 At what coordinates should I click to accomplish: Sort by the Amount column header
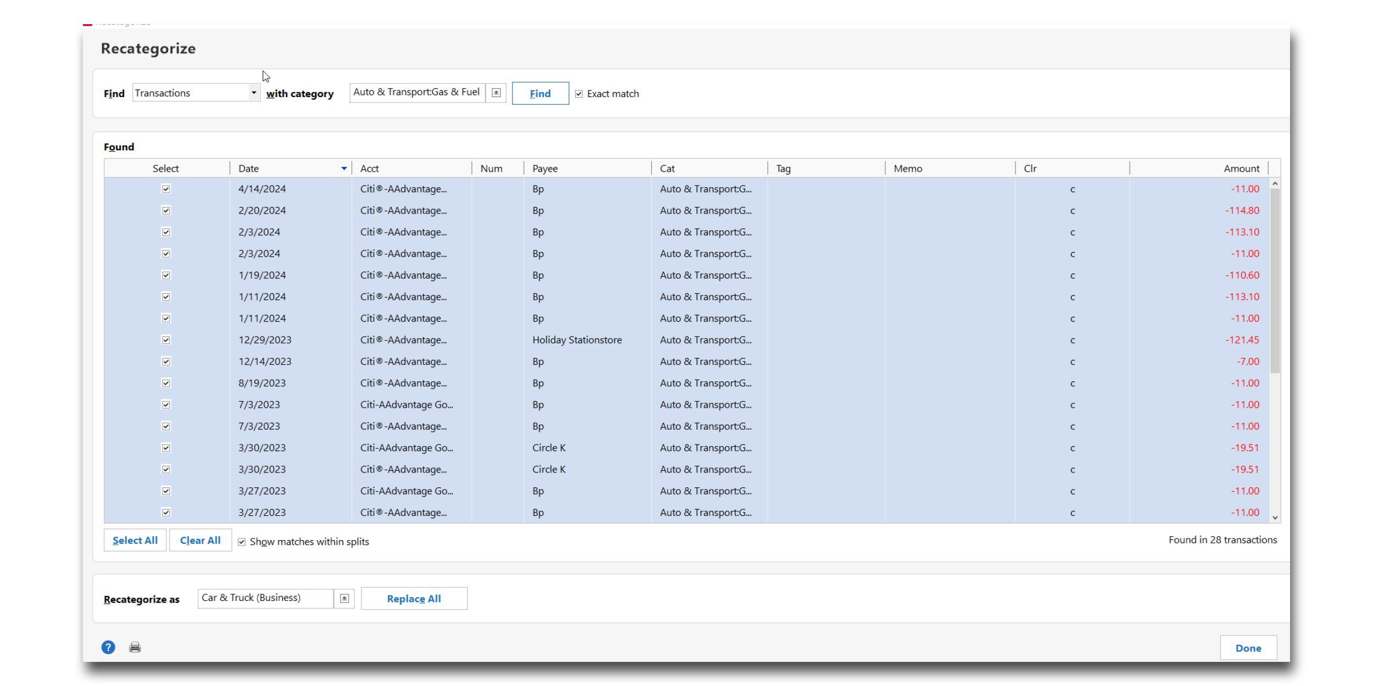(x=1240, y=168)
